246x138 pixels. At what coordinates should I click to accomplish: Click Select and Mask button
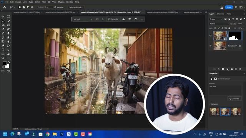pos(76,7)
